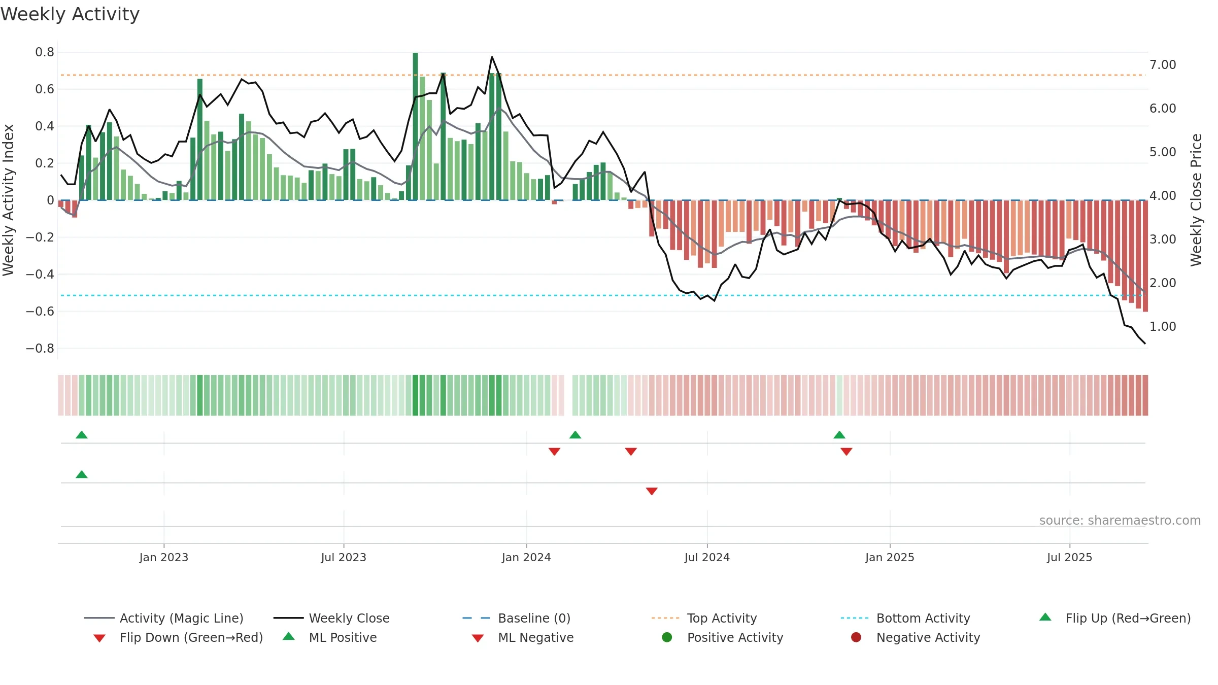Click the 0.8 activity axis label

coord(45,52)
